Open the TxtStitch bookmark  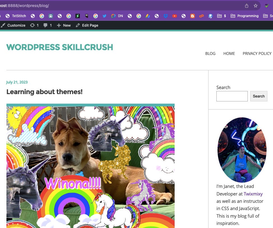[16, 16]
